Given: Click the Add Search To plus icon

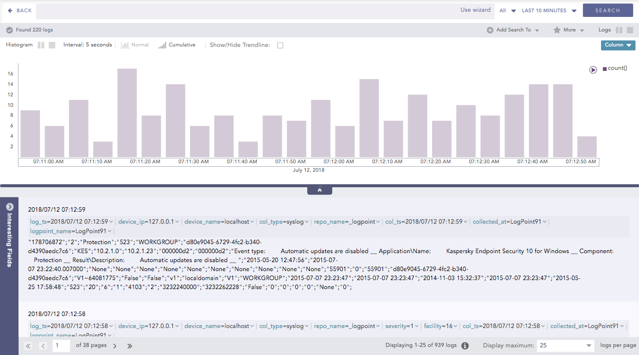Looking at the screenshot, I should (x=490, y=30).
